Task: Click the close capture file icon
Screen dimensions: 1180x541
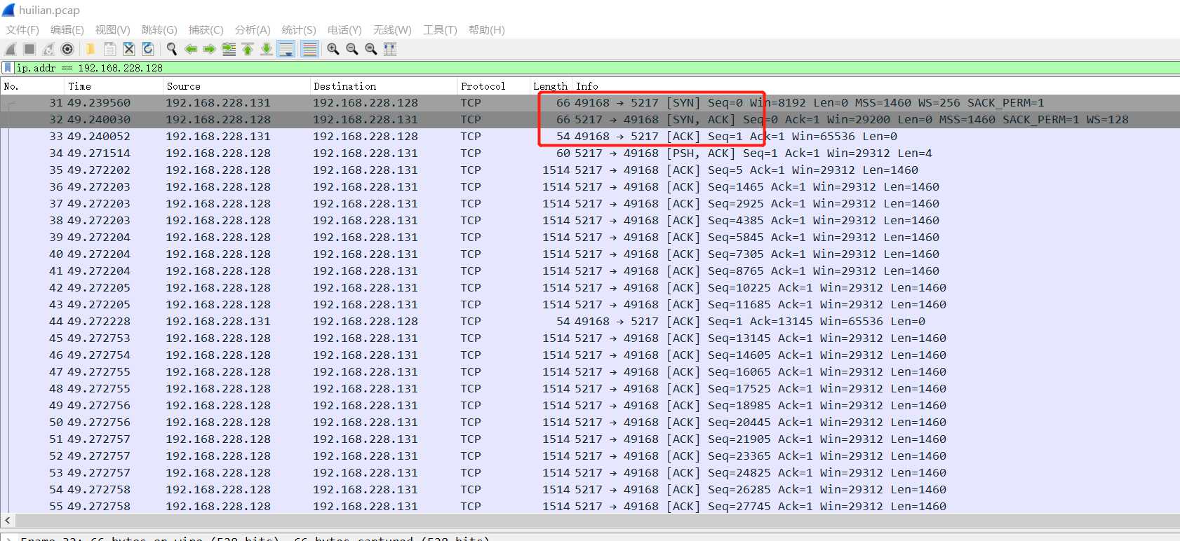Action: [x=128, y=49]
